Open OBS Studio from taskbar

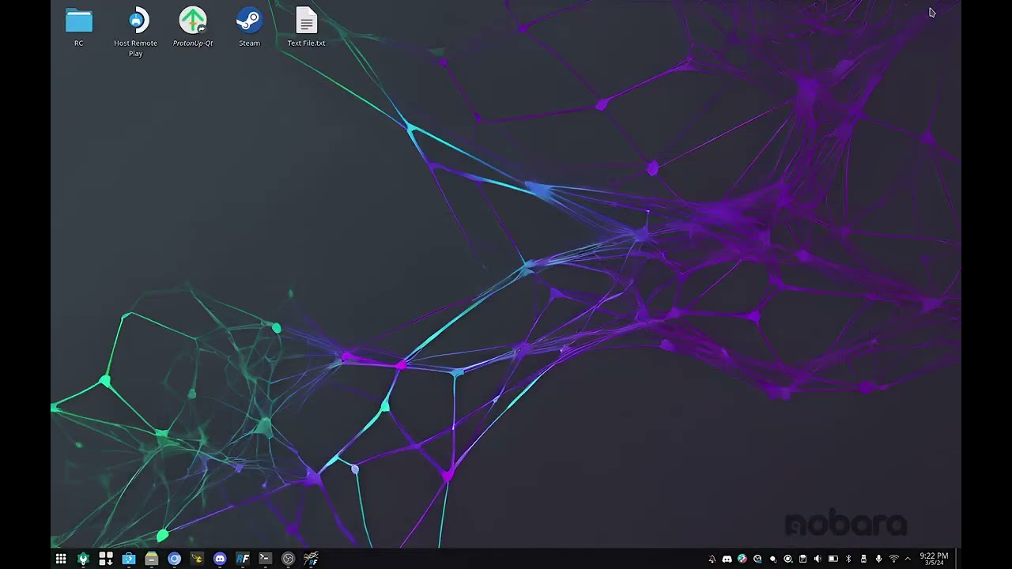point(289,559)
